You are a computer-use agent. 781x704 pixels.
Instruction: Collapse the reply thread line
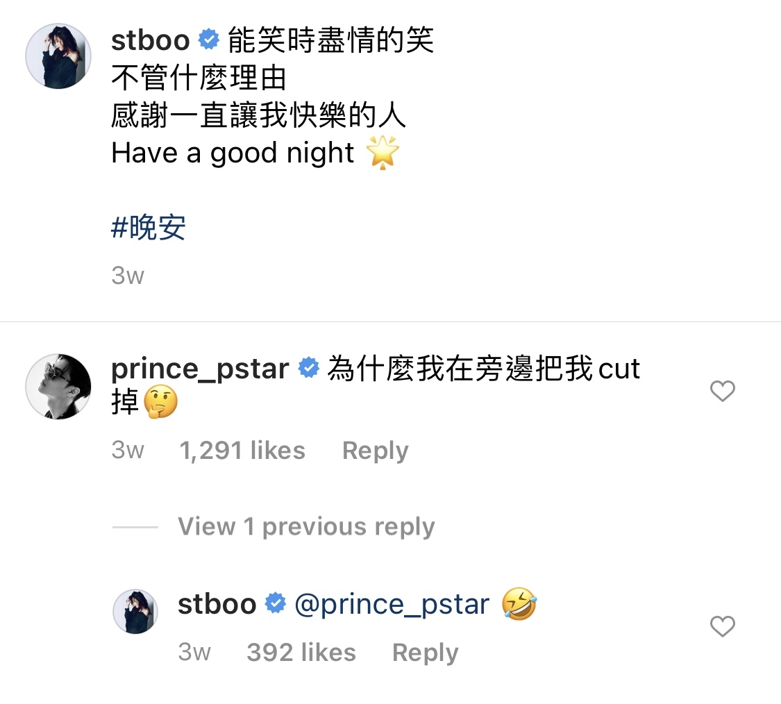[137, 526]
